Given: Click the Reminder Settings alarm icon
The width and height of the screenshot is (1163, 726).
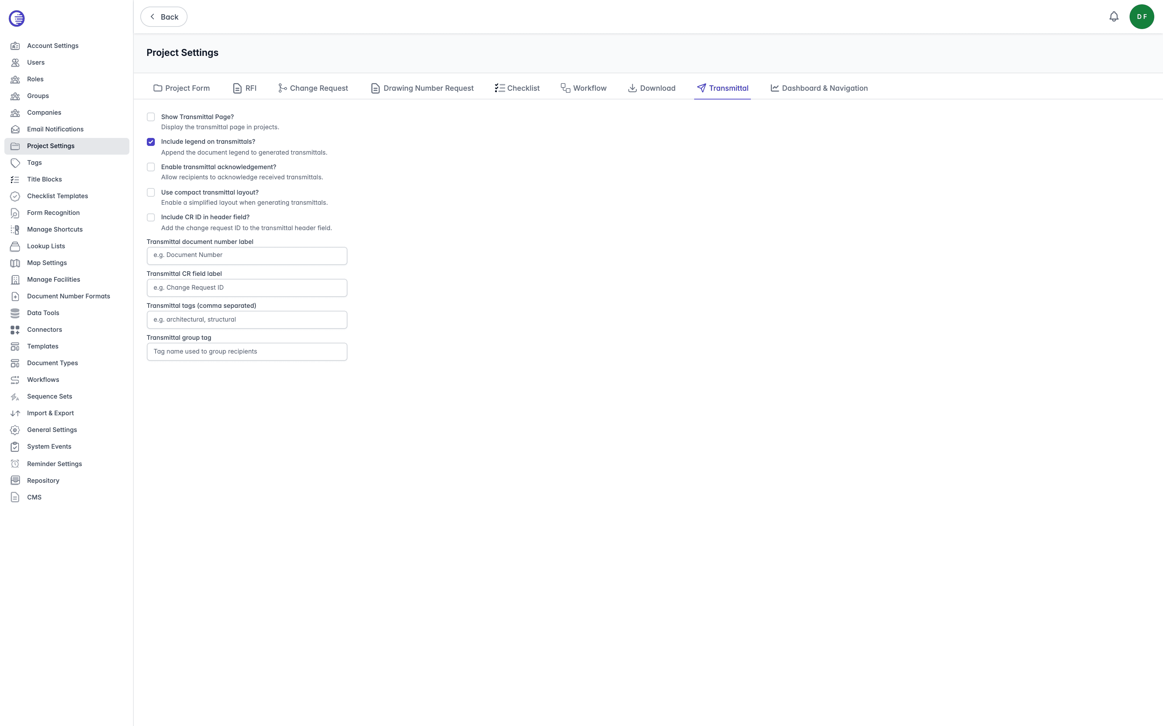Looking at the screenshot, I should (x=15, y=464).
